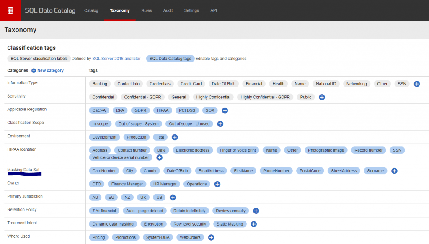
Task: Click the SQL Data Catalog logo icon
Action: 10,10
